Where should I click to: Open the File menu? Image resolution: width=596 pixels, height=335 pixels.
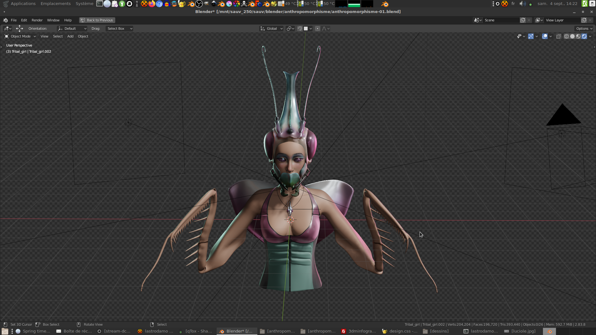click(14, 20)
